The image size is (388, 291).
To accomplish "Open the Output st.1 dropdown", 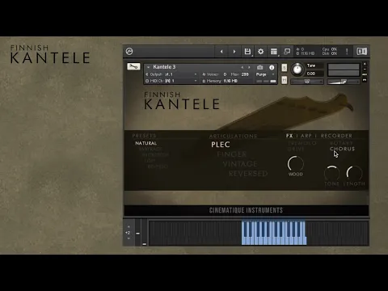I will [172, 74].
